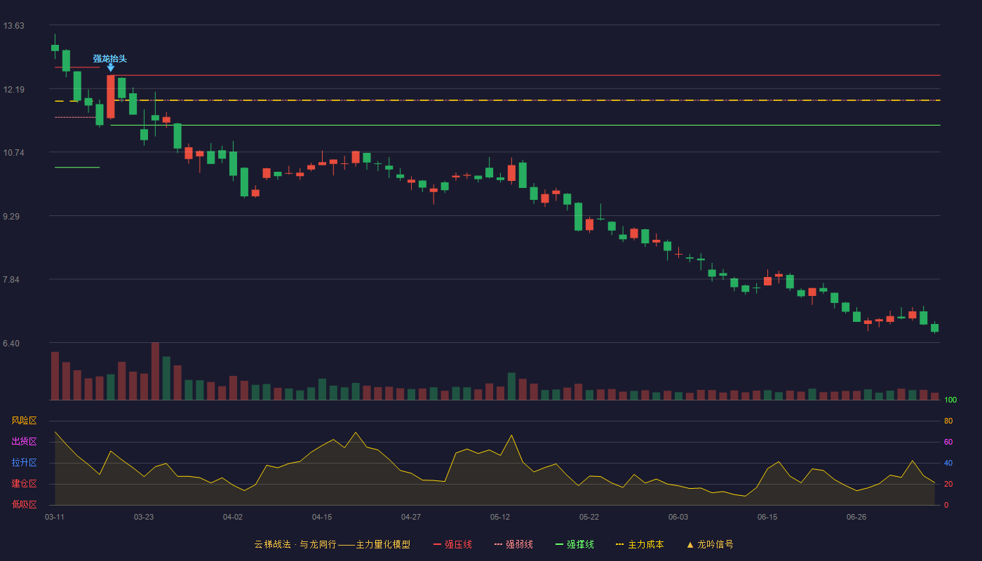Click the 03-23 date label
Viewport: 982px width, 561px height.
point(144,517)
